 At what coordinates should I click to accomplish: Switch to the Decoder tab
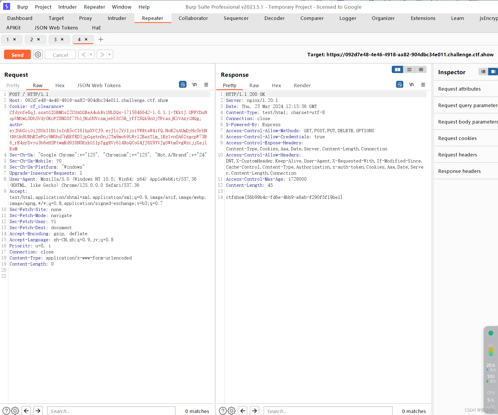click(x=274, y=18)
